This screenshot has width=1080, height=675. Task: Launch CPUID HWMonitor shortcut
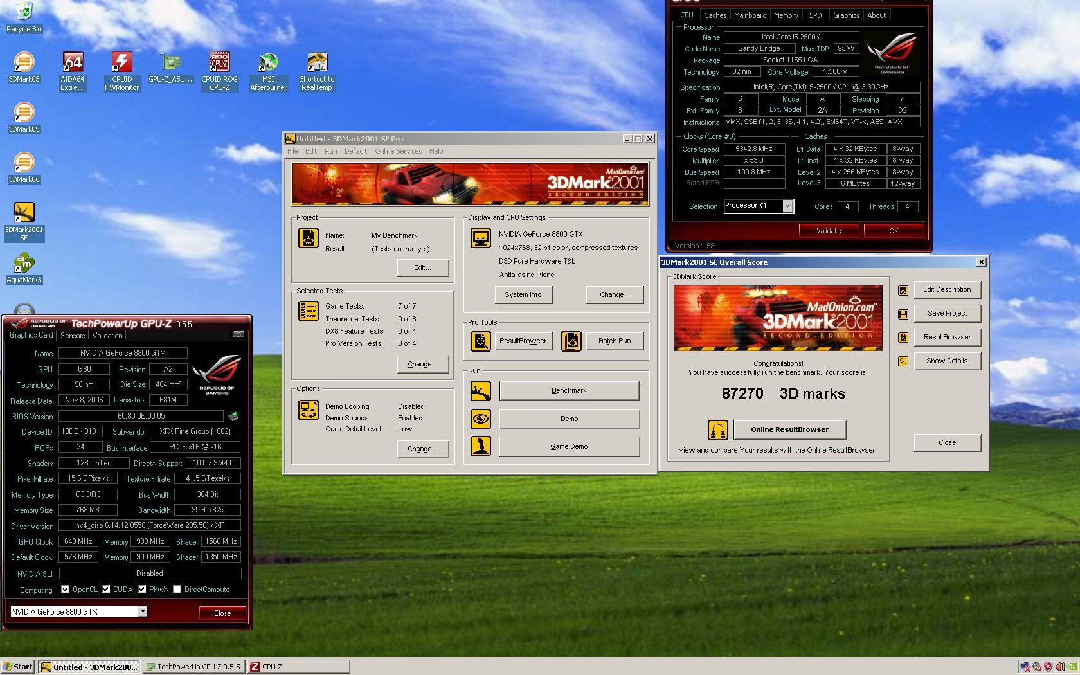(x=122, y=71)
